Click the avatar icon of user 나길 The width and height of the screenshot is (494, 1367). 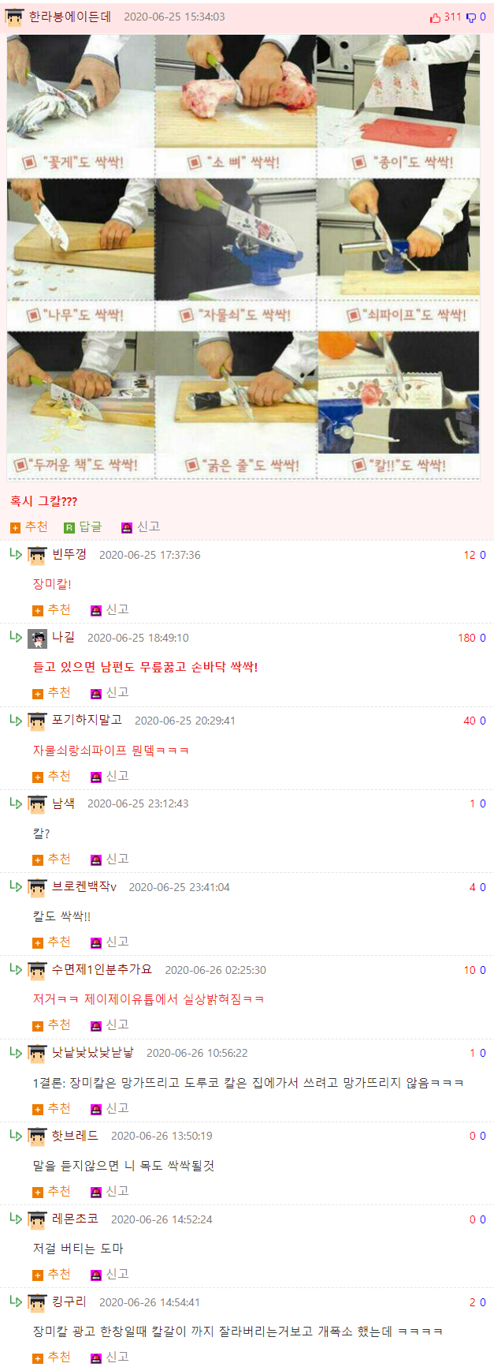(37, 639)
